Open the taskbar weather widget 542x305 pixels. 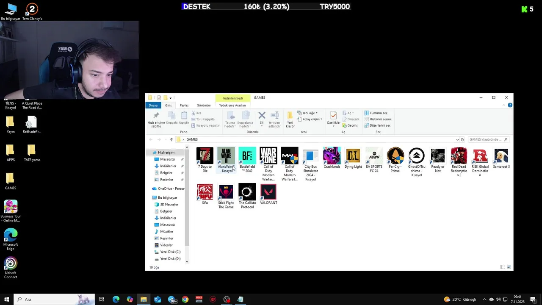pos(460,299)
